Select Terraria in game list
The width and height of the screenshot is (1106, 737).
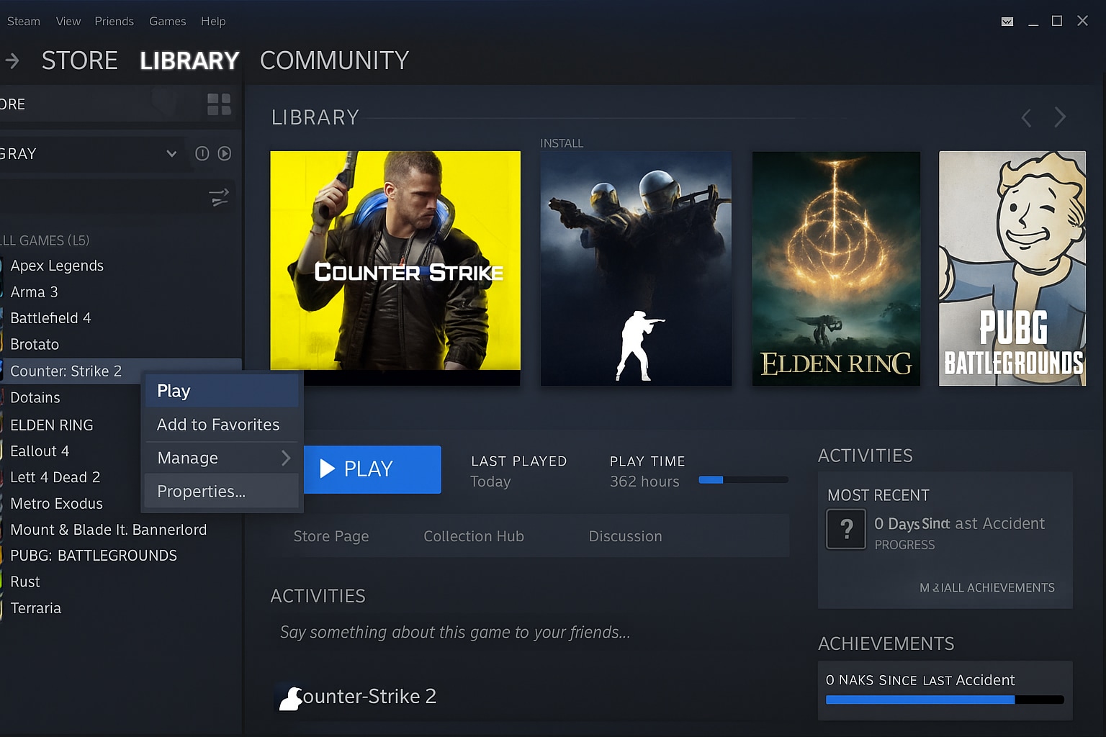(x=36, y=608)
